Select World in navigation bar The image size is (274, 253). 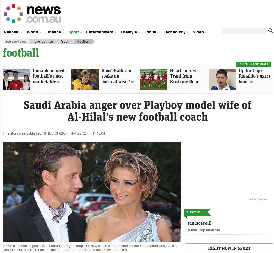32,32
